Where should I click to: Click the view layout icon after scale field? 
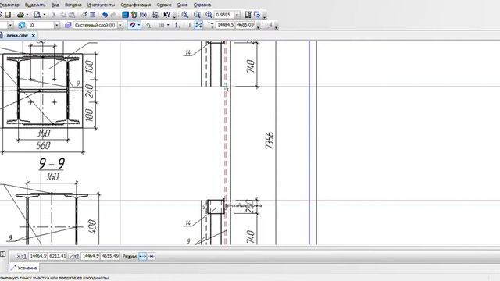pos(248,15)
